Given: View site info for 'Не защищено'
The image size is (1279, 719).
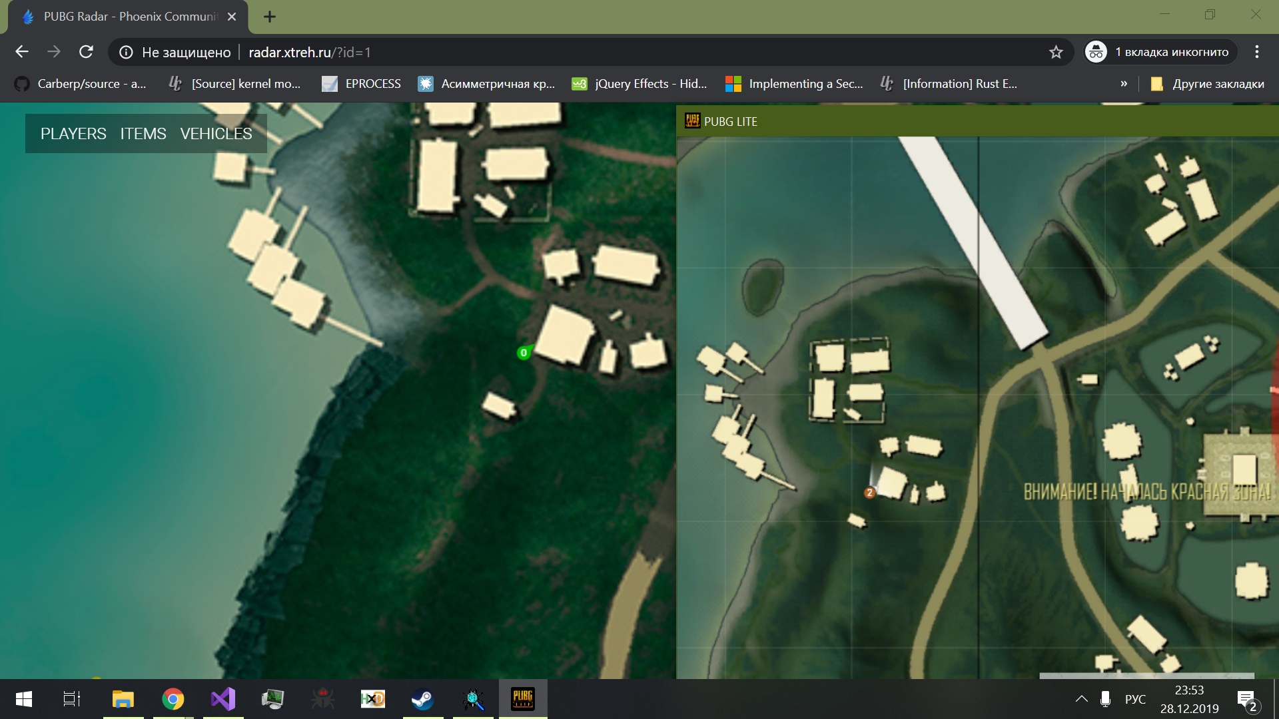Looking at the screenshot, I should [x=175, y=53].
